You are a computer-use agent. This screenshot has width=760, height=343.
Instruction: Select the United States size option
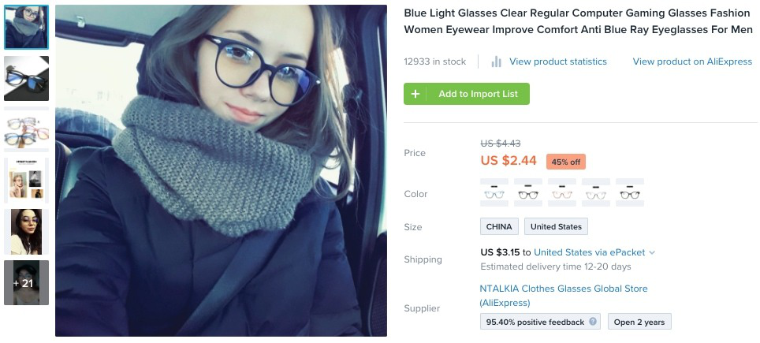556,226
